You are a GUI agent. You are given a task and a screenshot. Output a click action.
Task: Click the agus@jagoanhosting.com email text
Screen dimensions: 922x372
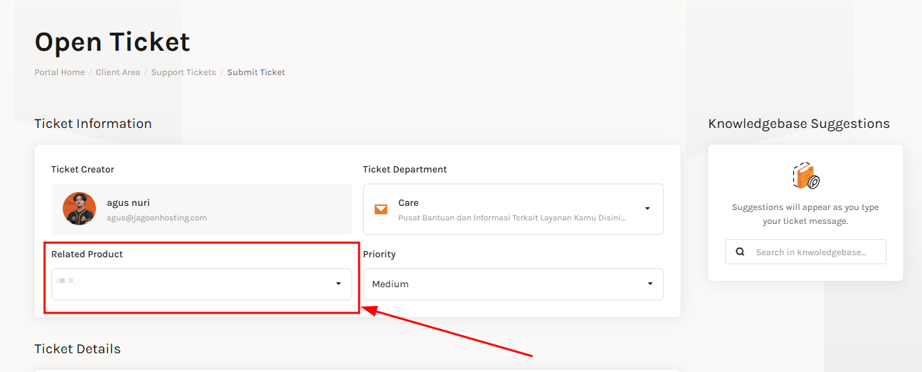157,218
